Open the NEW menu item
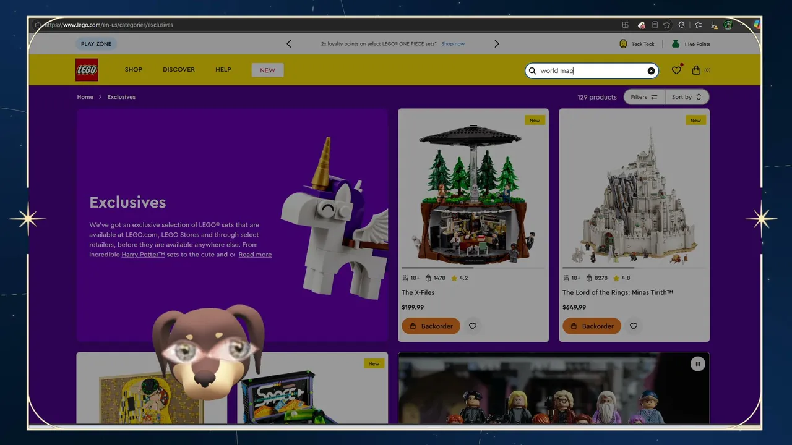 268,70
